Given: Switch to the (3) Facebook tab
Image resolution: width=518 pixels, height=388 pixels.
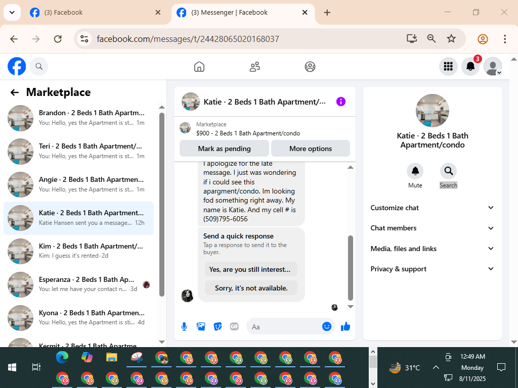Looking at the screenshot, I should click(96, 13).
